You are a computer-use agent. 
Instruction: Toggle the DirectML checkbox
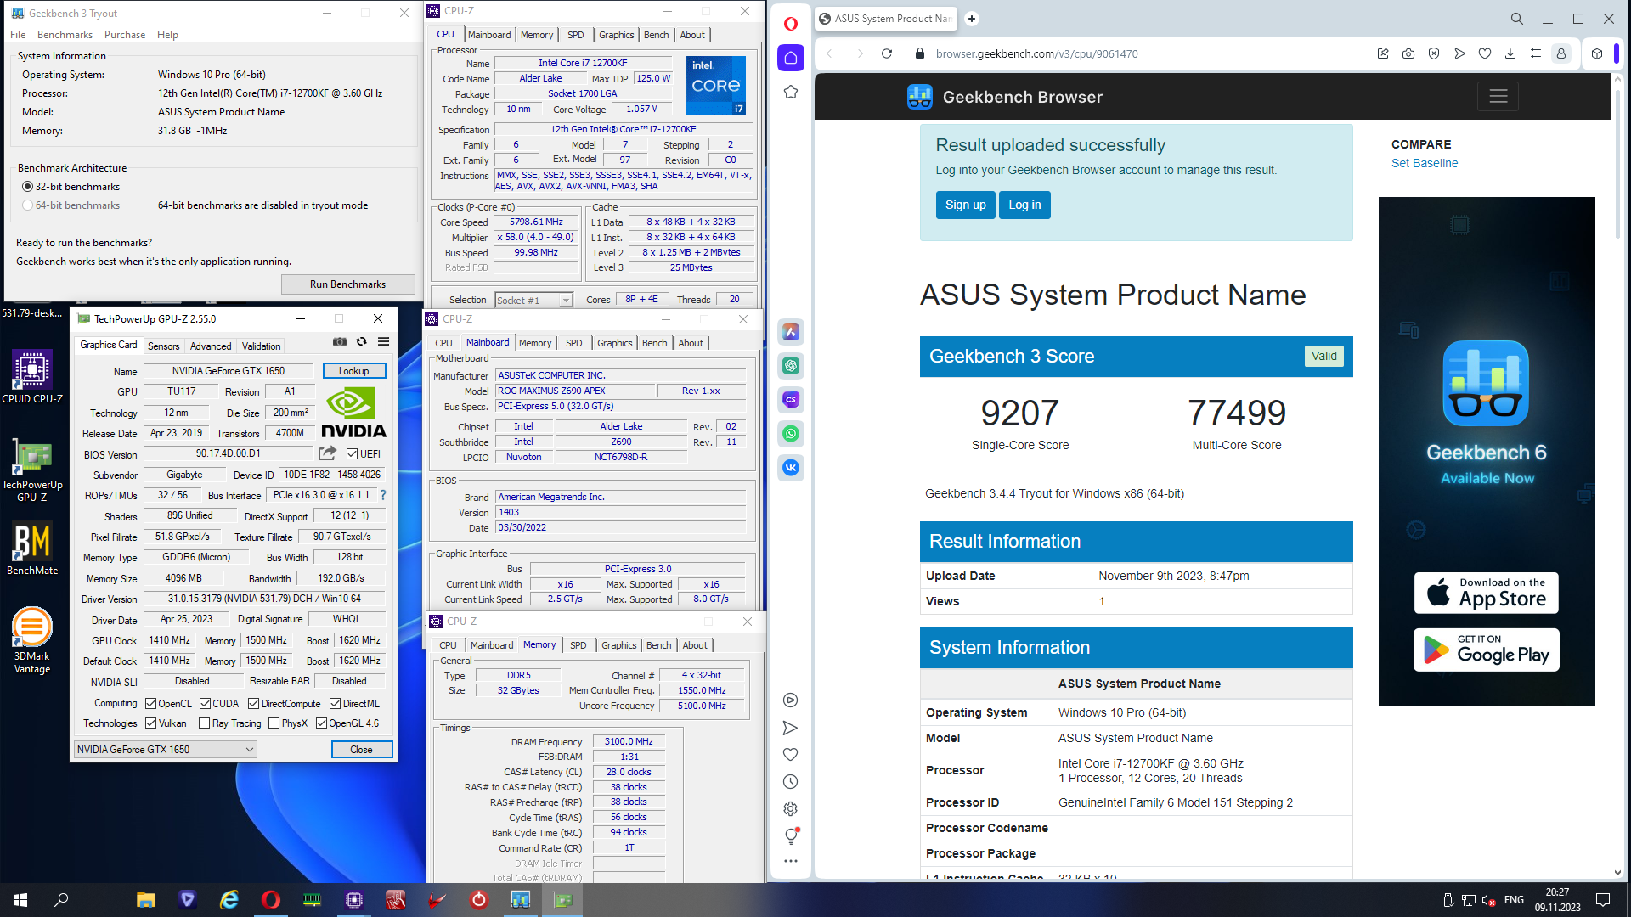[336, 704]
